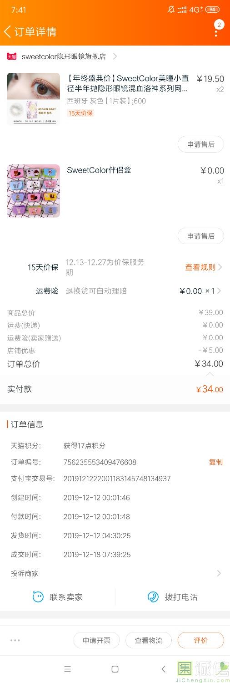Image resolution: width=230 pixels, height=683 pixels.
Task: Tap the Android back navigation arrow
Action: (163, 669)
